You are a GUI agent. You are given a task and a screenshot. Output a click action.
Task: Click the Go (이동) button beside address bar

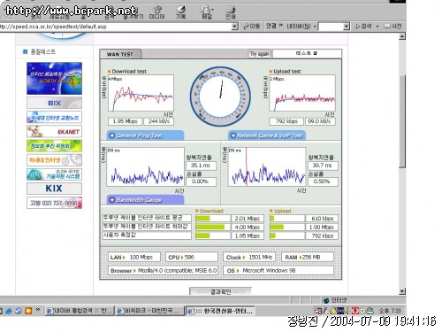coord(252,27)
